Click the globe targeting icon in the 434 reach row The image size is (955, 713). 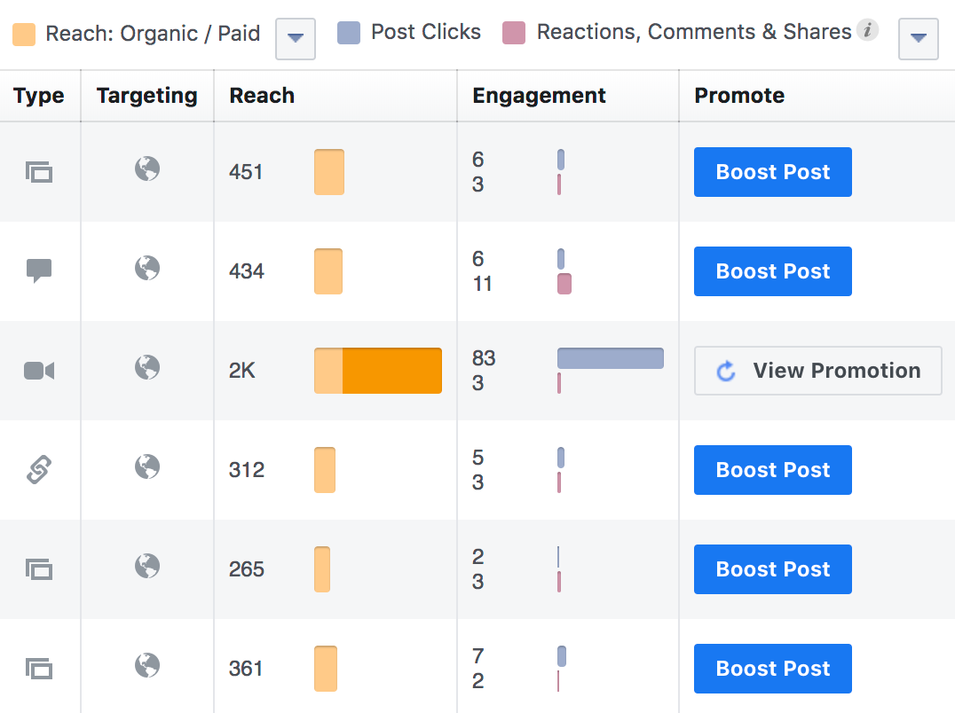tap(147, 268)
